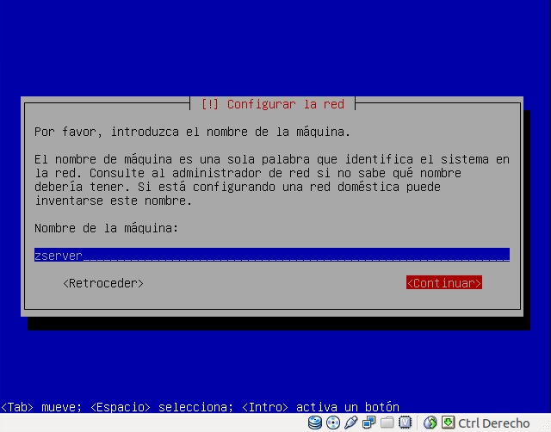Viewport: 551px width, 432px height.
Task: Click the Tab/Espacio/Intro keyboard hint line
Action: click(200, 407)
